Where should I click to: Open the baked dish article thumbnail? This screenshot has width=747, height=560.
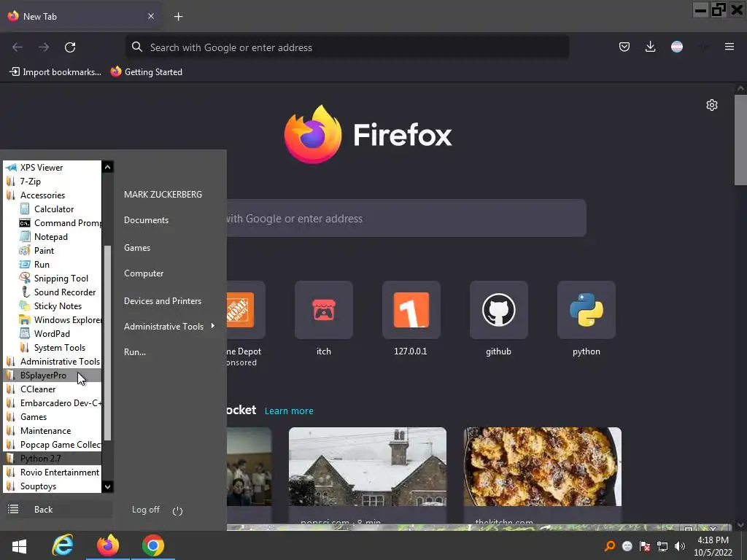click(543, 467)
